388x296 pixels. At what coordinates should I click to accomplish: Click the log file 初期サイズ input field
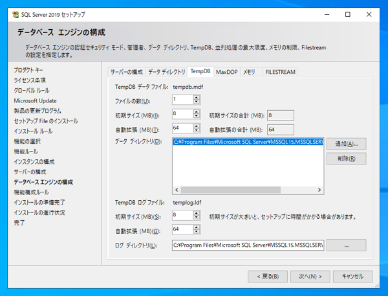183,215
